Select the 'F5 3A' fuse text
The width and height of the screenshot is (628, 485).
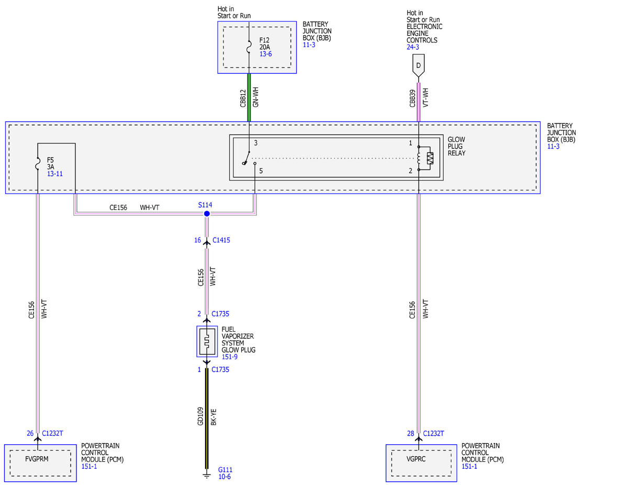tap(51, 163)
